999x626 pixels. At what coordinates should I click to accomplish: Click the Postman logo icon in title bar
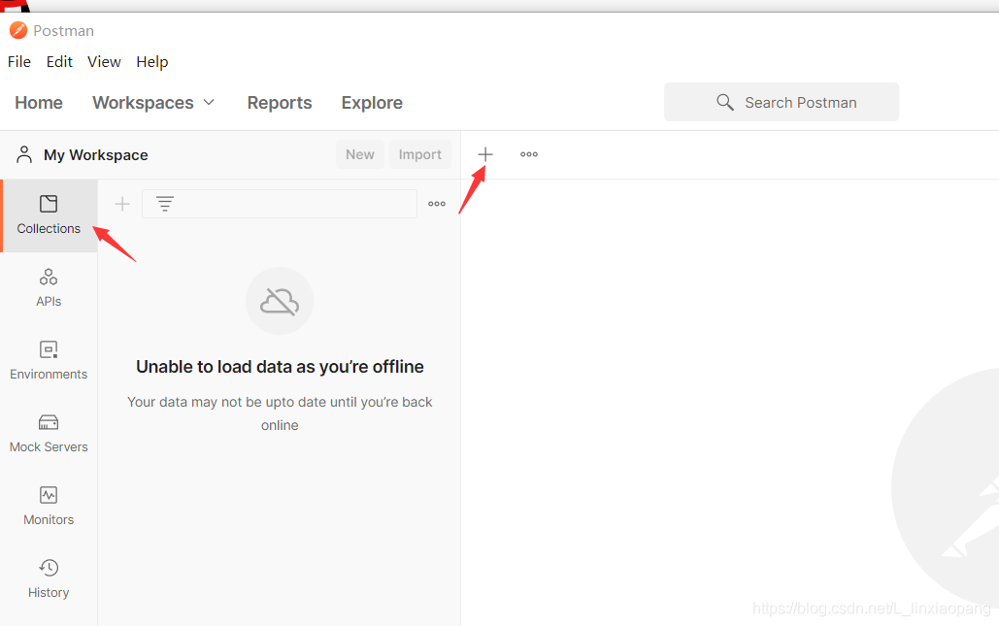(x=18, y=30)
